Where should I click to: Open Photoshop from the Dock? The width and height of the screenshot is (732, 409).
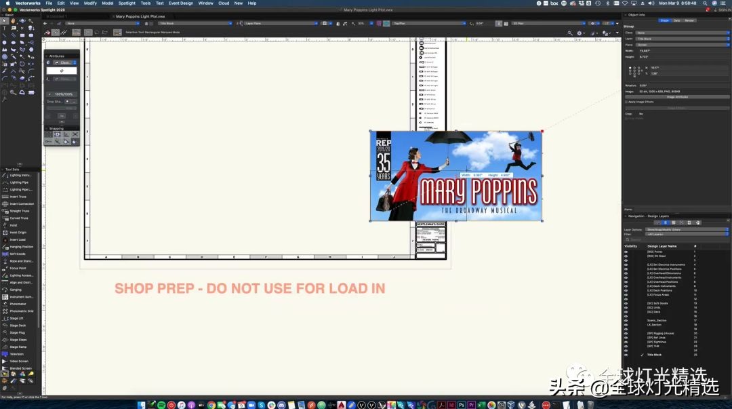462,405
